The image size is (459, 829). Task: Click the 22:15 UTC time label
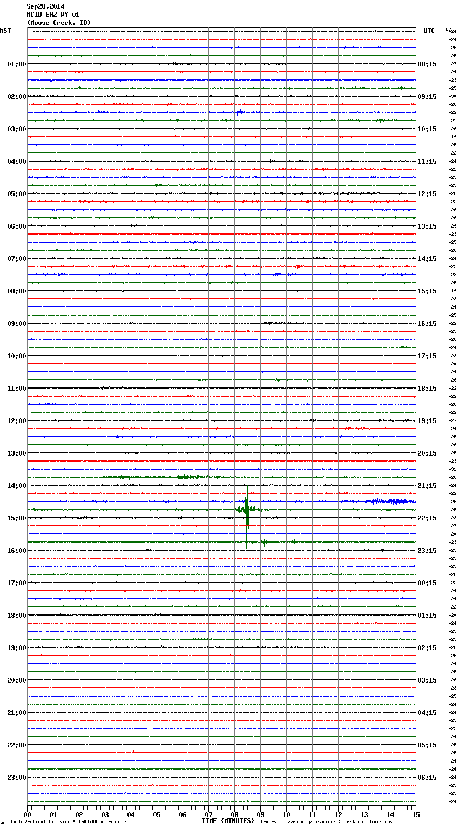pyautogui.click(x=427, y=518)
